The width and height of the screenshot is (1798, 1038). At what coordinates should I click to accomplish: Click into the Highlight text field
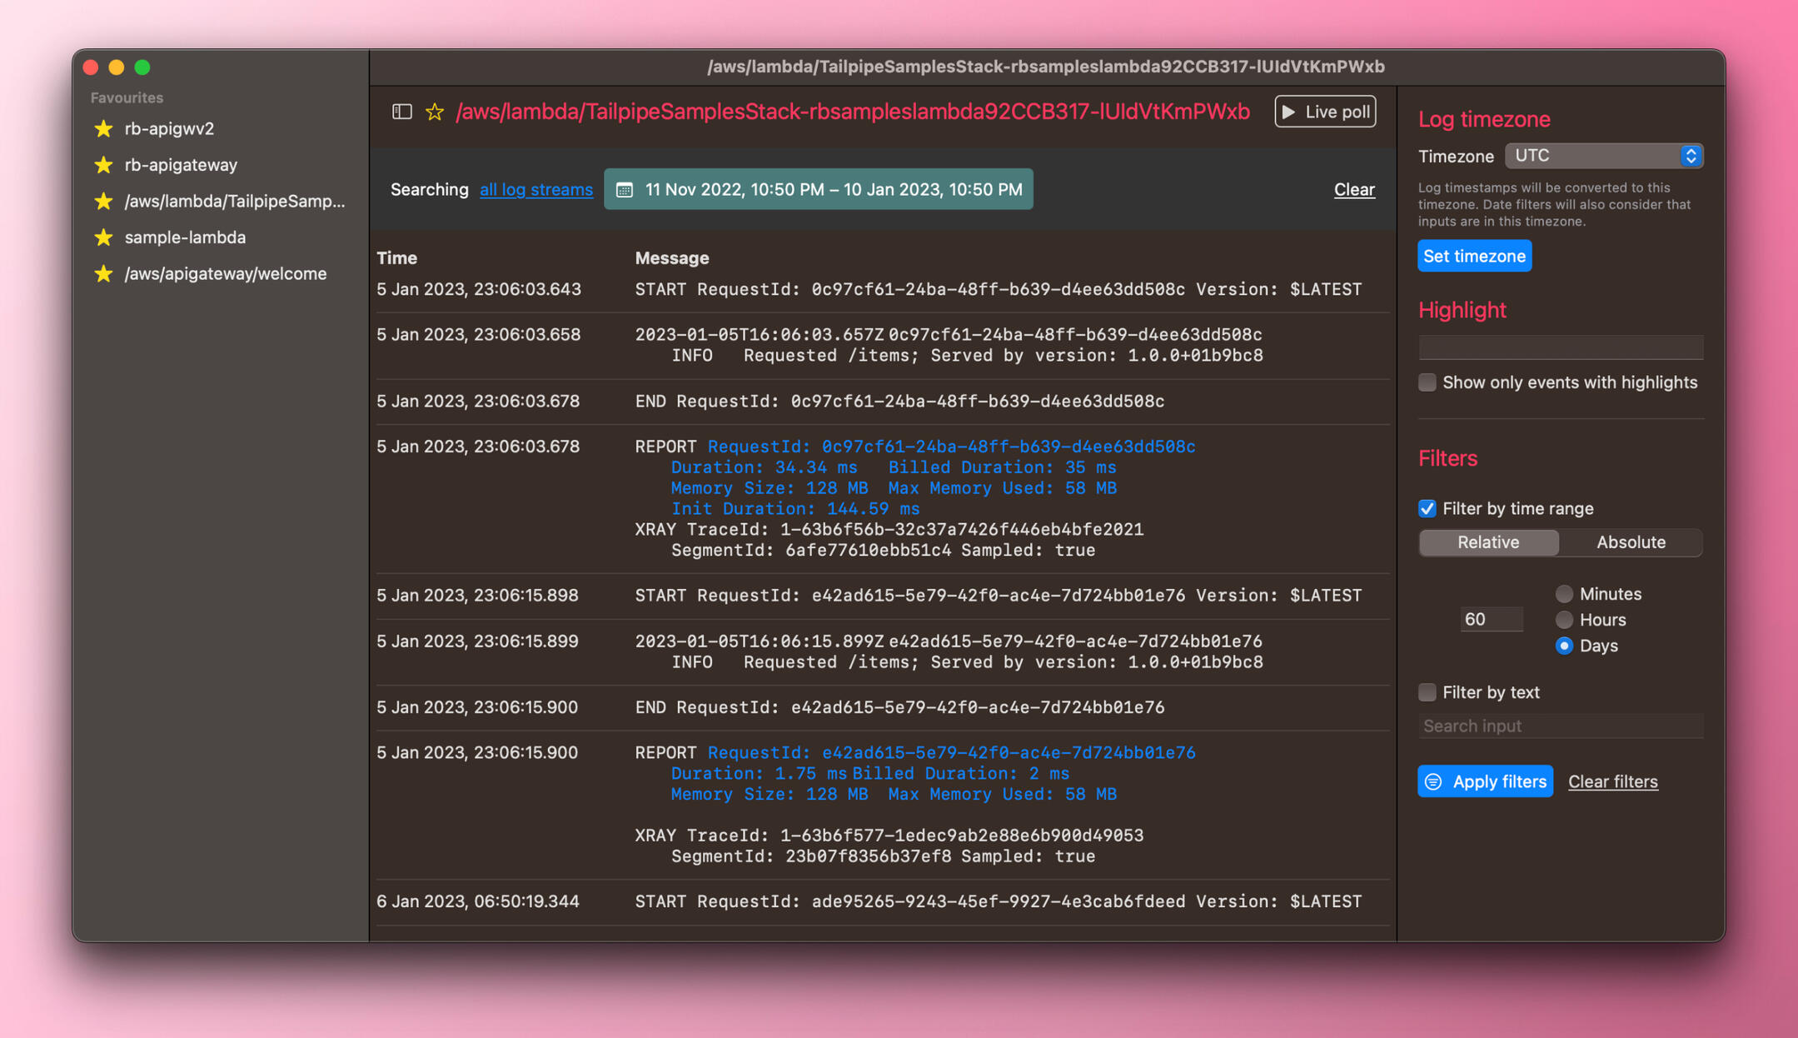point(1560,347)
